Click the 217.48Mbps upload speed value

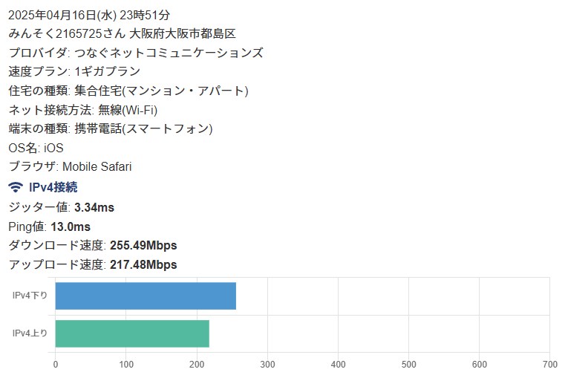(x=143, y=265)
